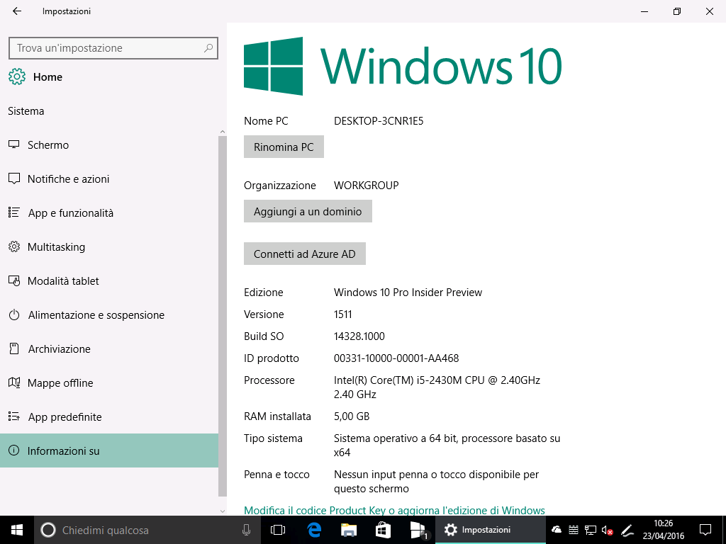The width and height of the screenshot is (726, 544).
Task: Click the RAM value 5,00 GB
Action: (352, 416)
